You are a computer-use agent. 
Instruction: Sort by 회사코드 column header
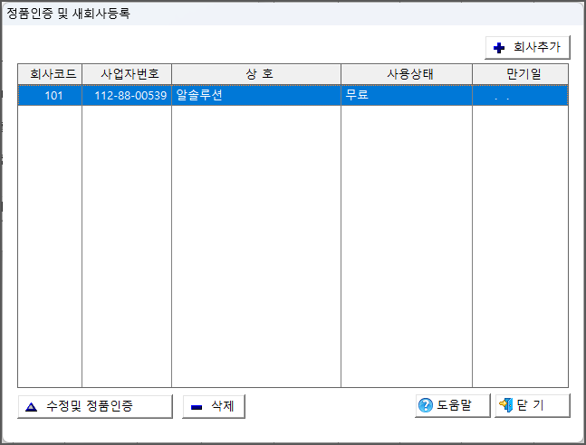[50, 74]
